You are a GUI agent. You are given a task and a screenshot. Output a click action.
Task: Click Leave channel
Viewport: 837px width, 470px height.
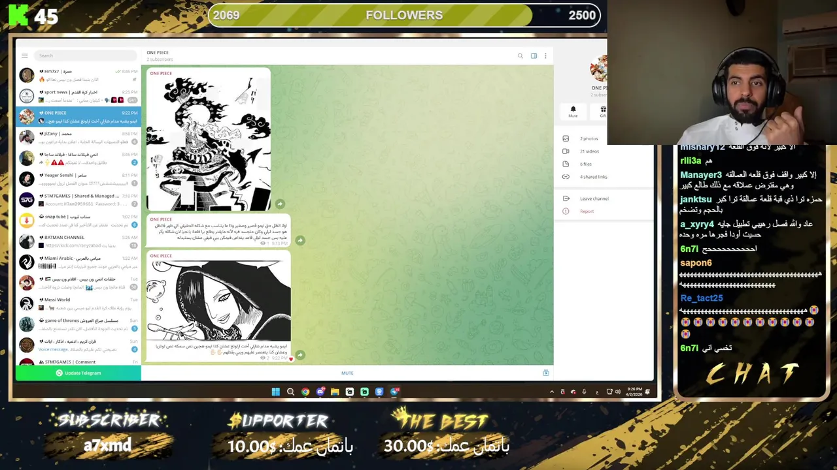pyautogui.click(x=594, y=198)
